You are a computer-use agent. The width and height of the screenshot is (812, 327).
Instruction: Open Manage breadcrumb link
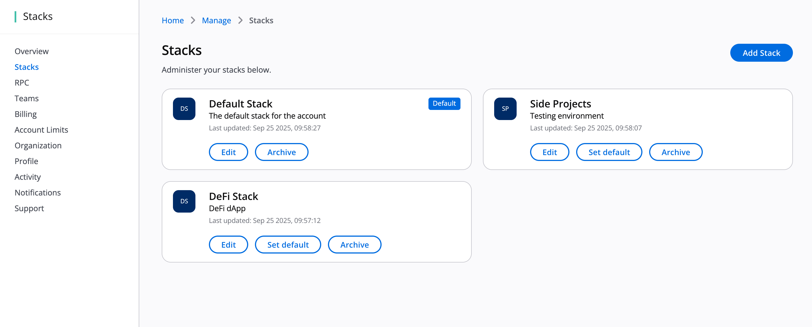tap(216, 20)
